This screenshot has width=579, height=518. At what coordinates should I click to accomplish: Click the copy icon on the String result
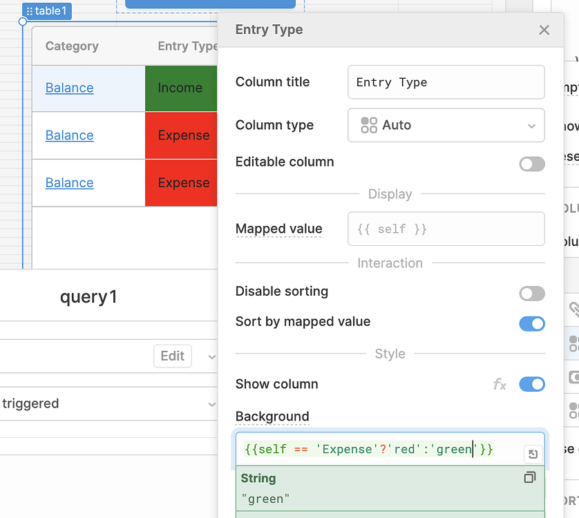click(530, 477)
